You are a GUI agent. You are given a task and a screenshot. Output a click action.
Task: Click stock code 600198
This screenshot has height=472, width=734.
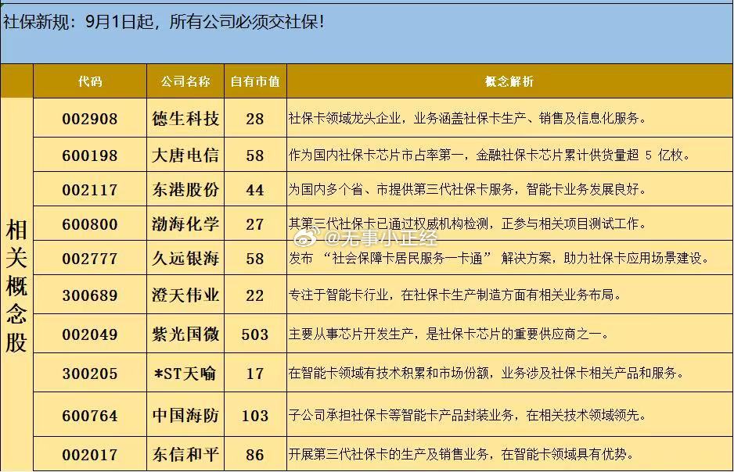90,156
